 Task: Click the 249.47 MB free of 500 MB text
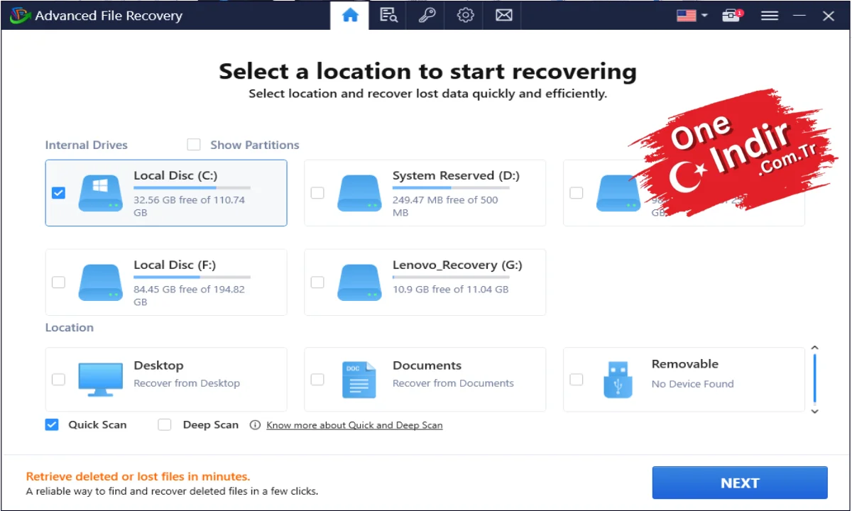(x=445, y=206)
